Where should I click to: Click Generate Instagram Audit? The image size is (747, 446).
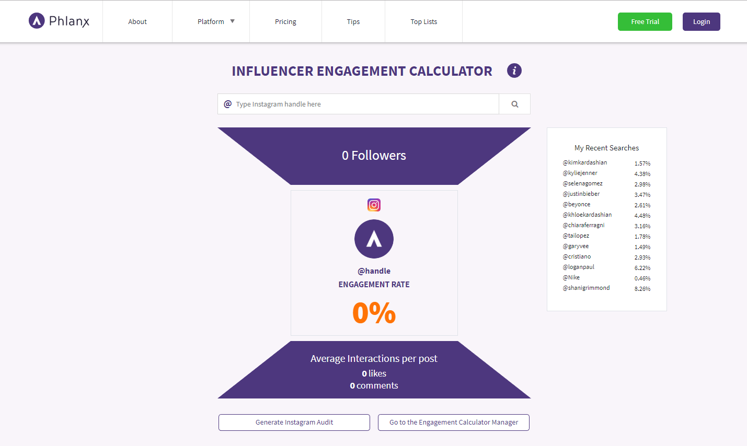(294, 422)
